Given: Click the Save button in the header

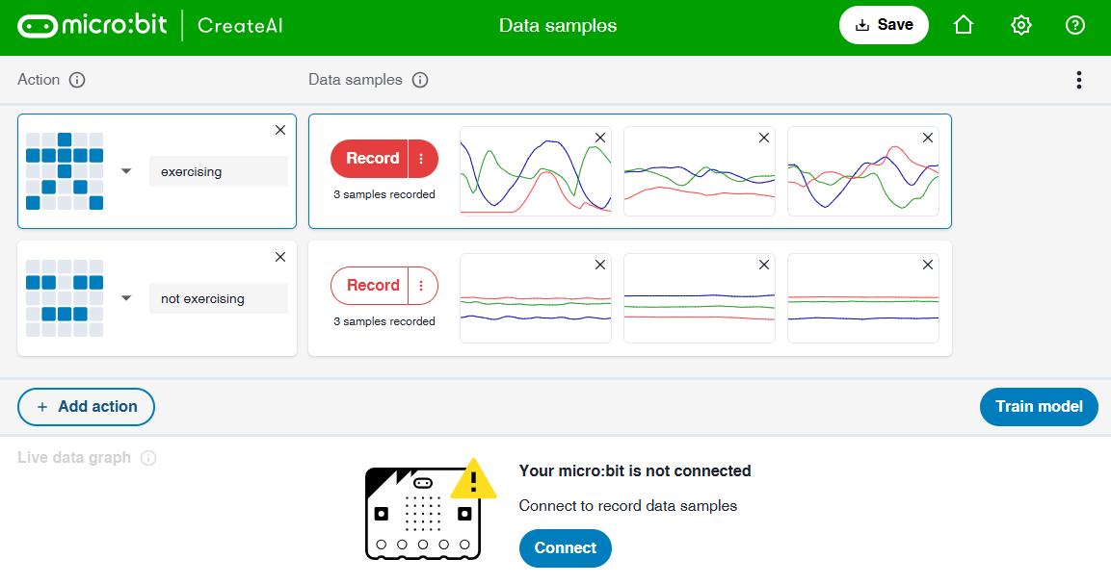Looking at the screenshot, I should coord(884,25).
